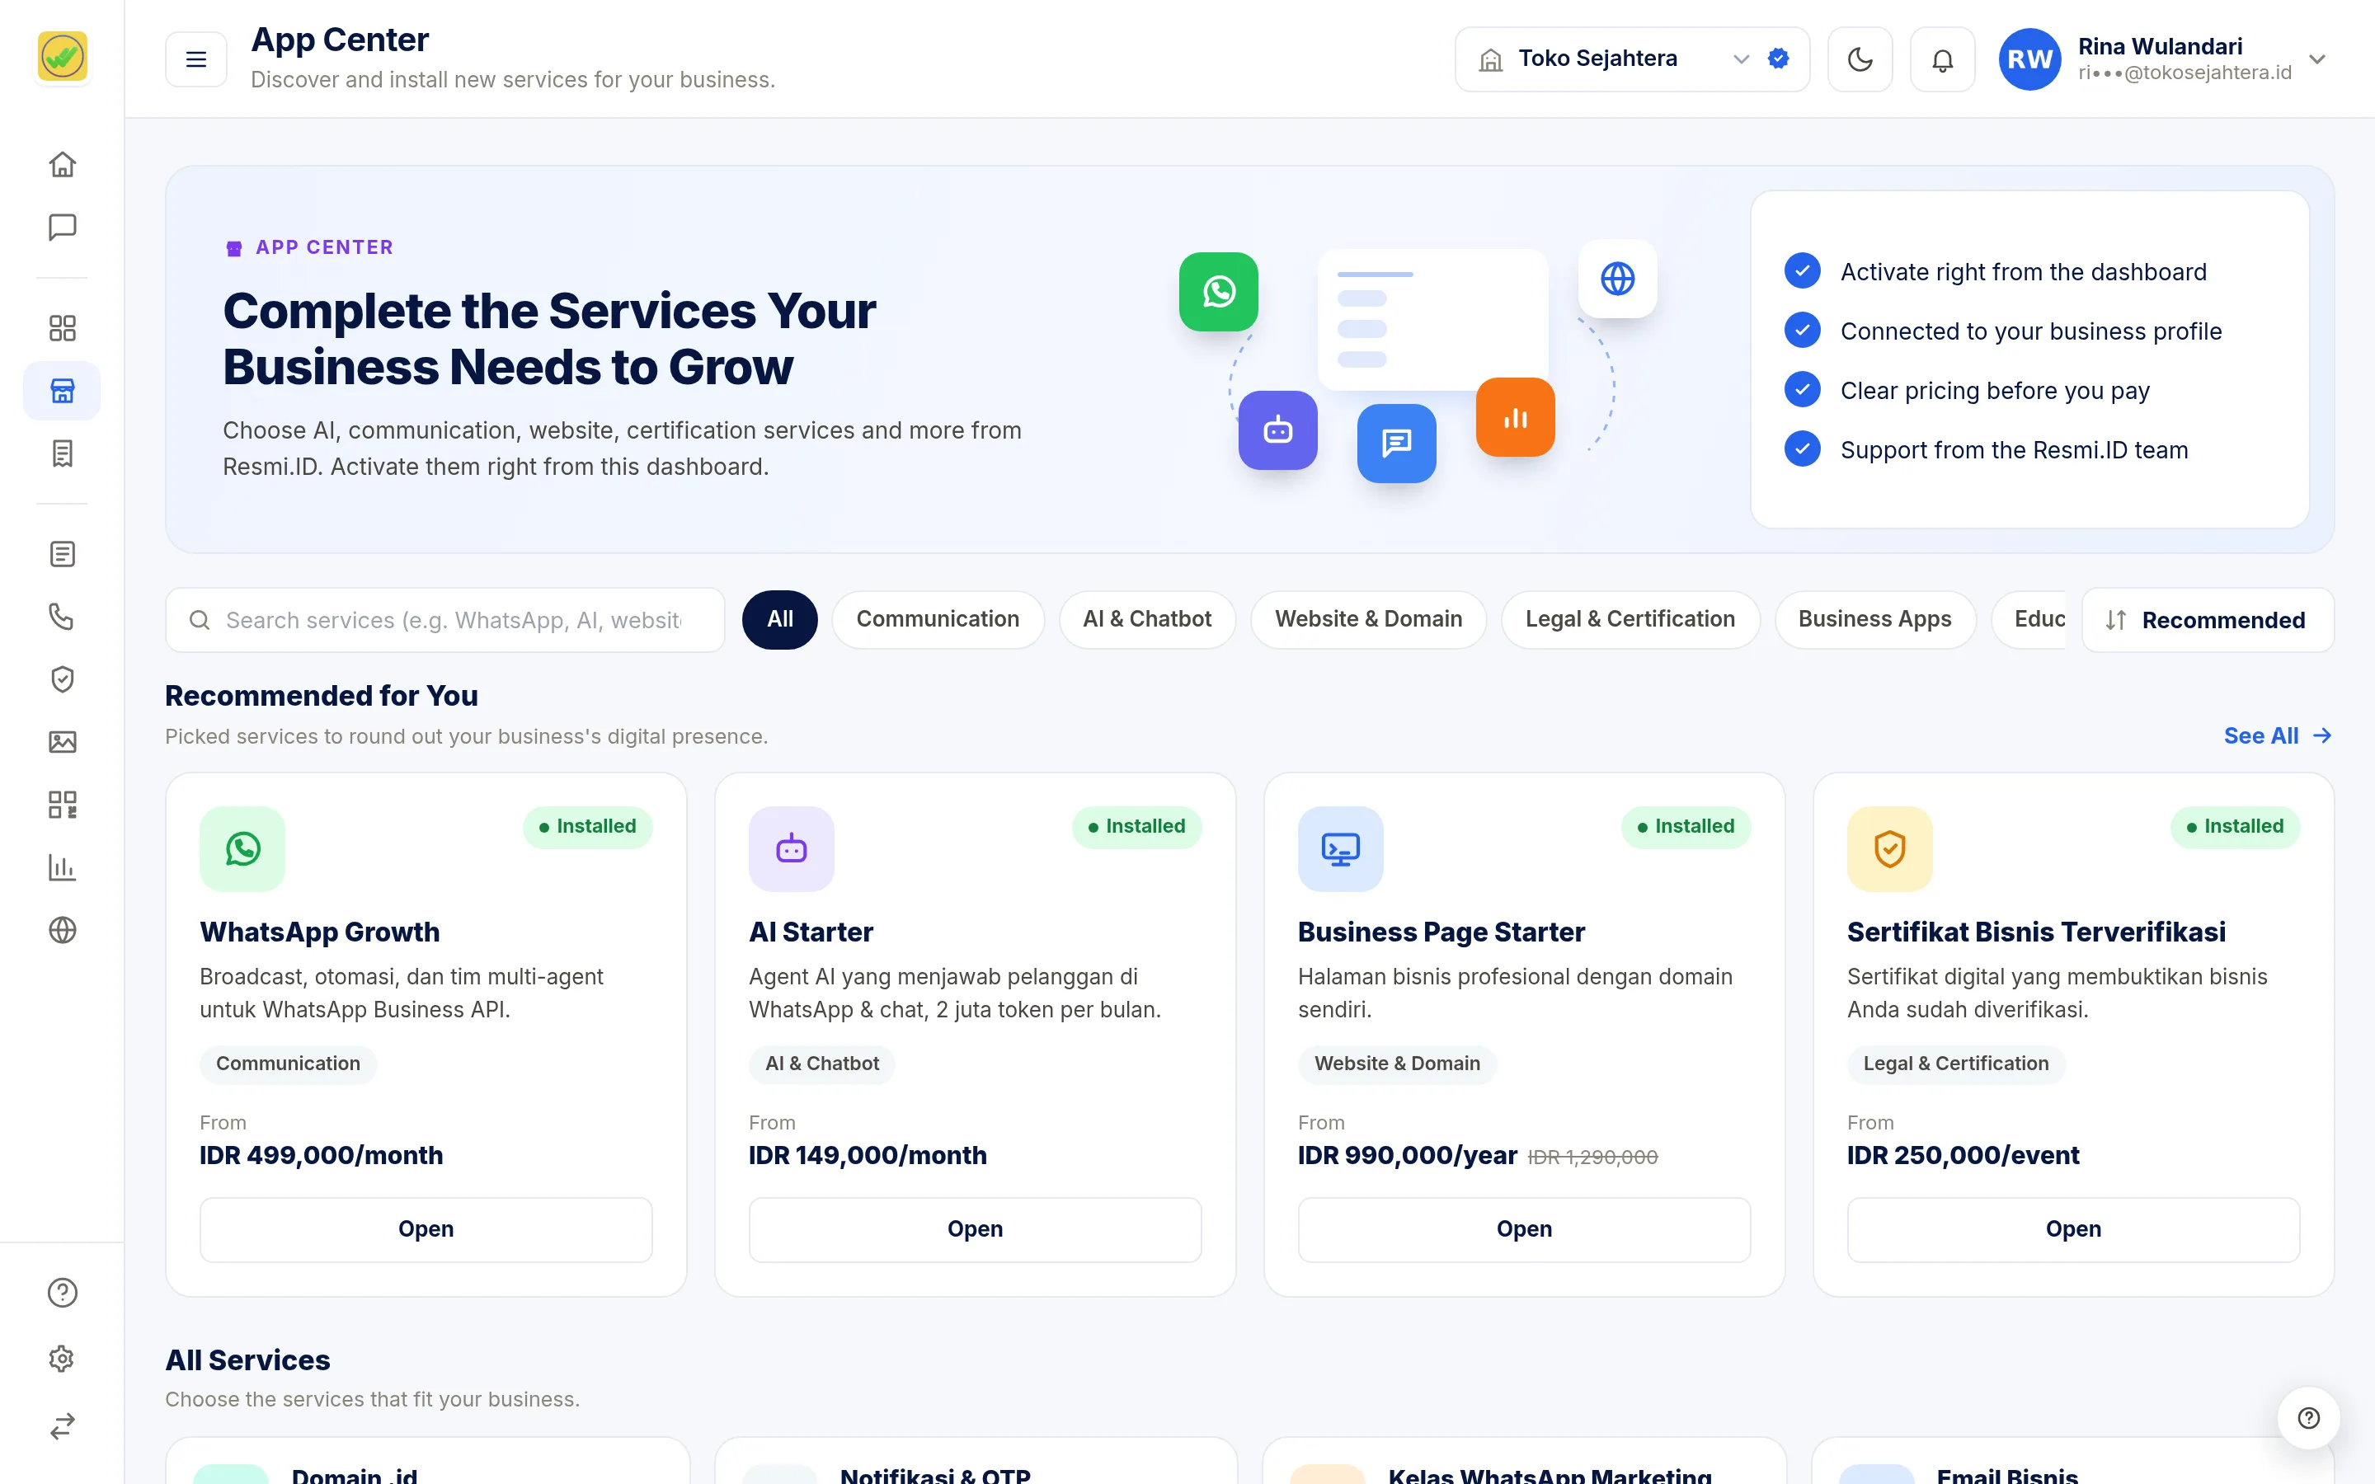Click the notification bell icon
The image size is (2375, 1484).
[1942, 60]
